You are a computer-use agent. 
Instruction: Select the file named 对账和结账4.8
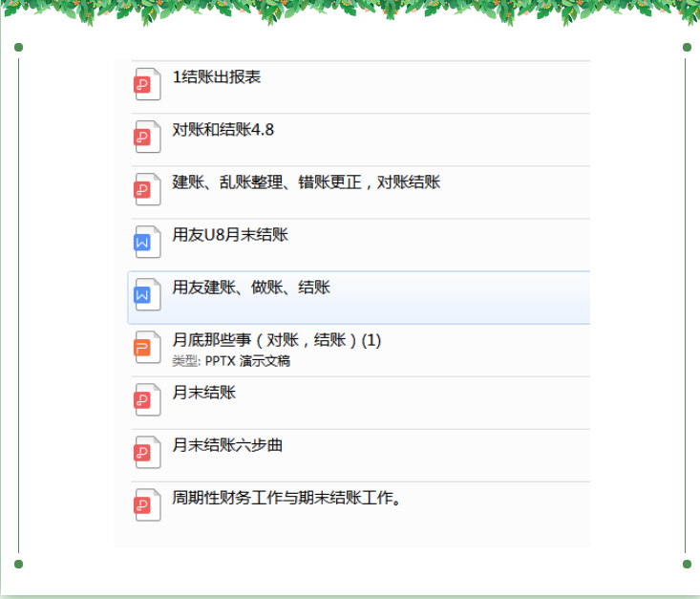click(x=223, y=130)
